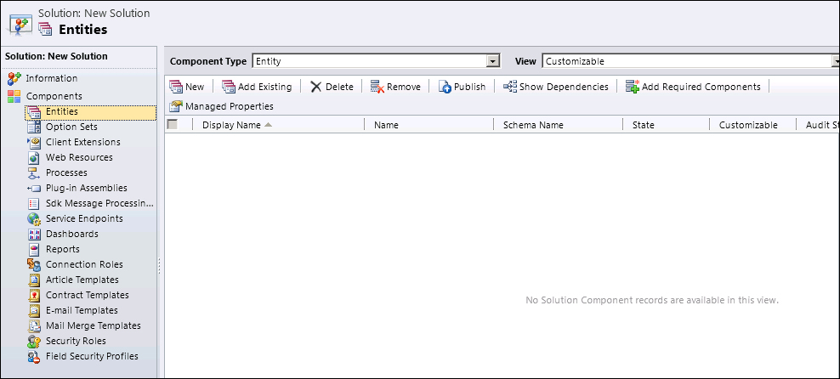Click the Show Dependencies icon
Screen dimensions: 840x379
510,87
